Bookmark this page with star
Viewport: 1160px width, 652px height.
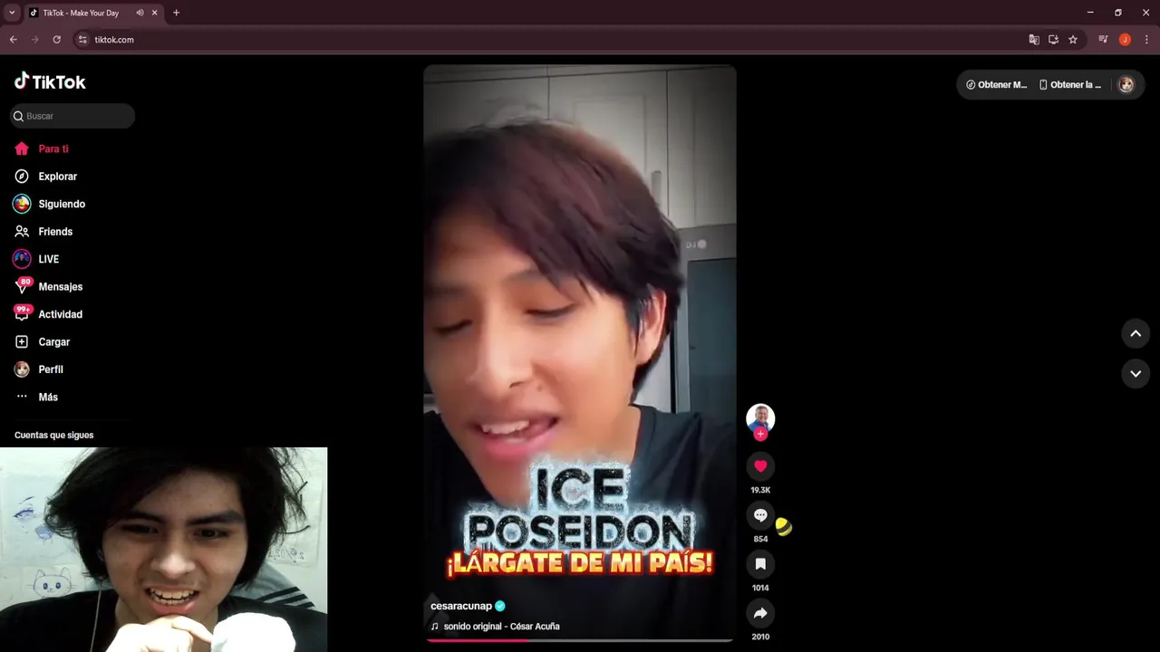pyautogui.click(x=1073, y=40)
